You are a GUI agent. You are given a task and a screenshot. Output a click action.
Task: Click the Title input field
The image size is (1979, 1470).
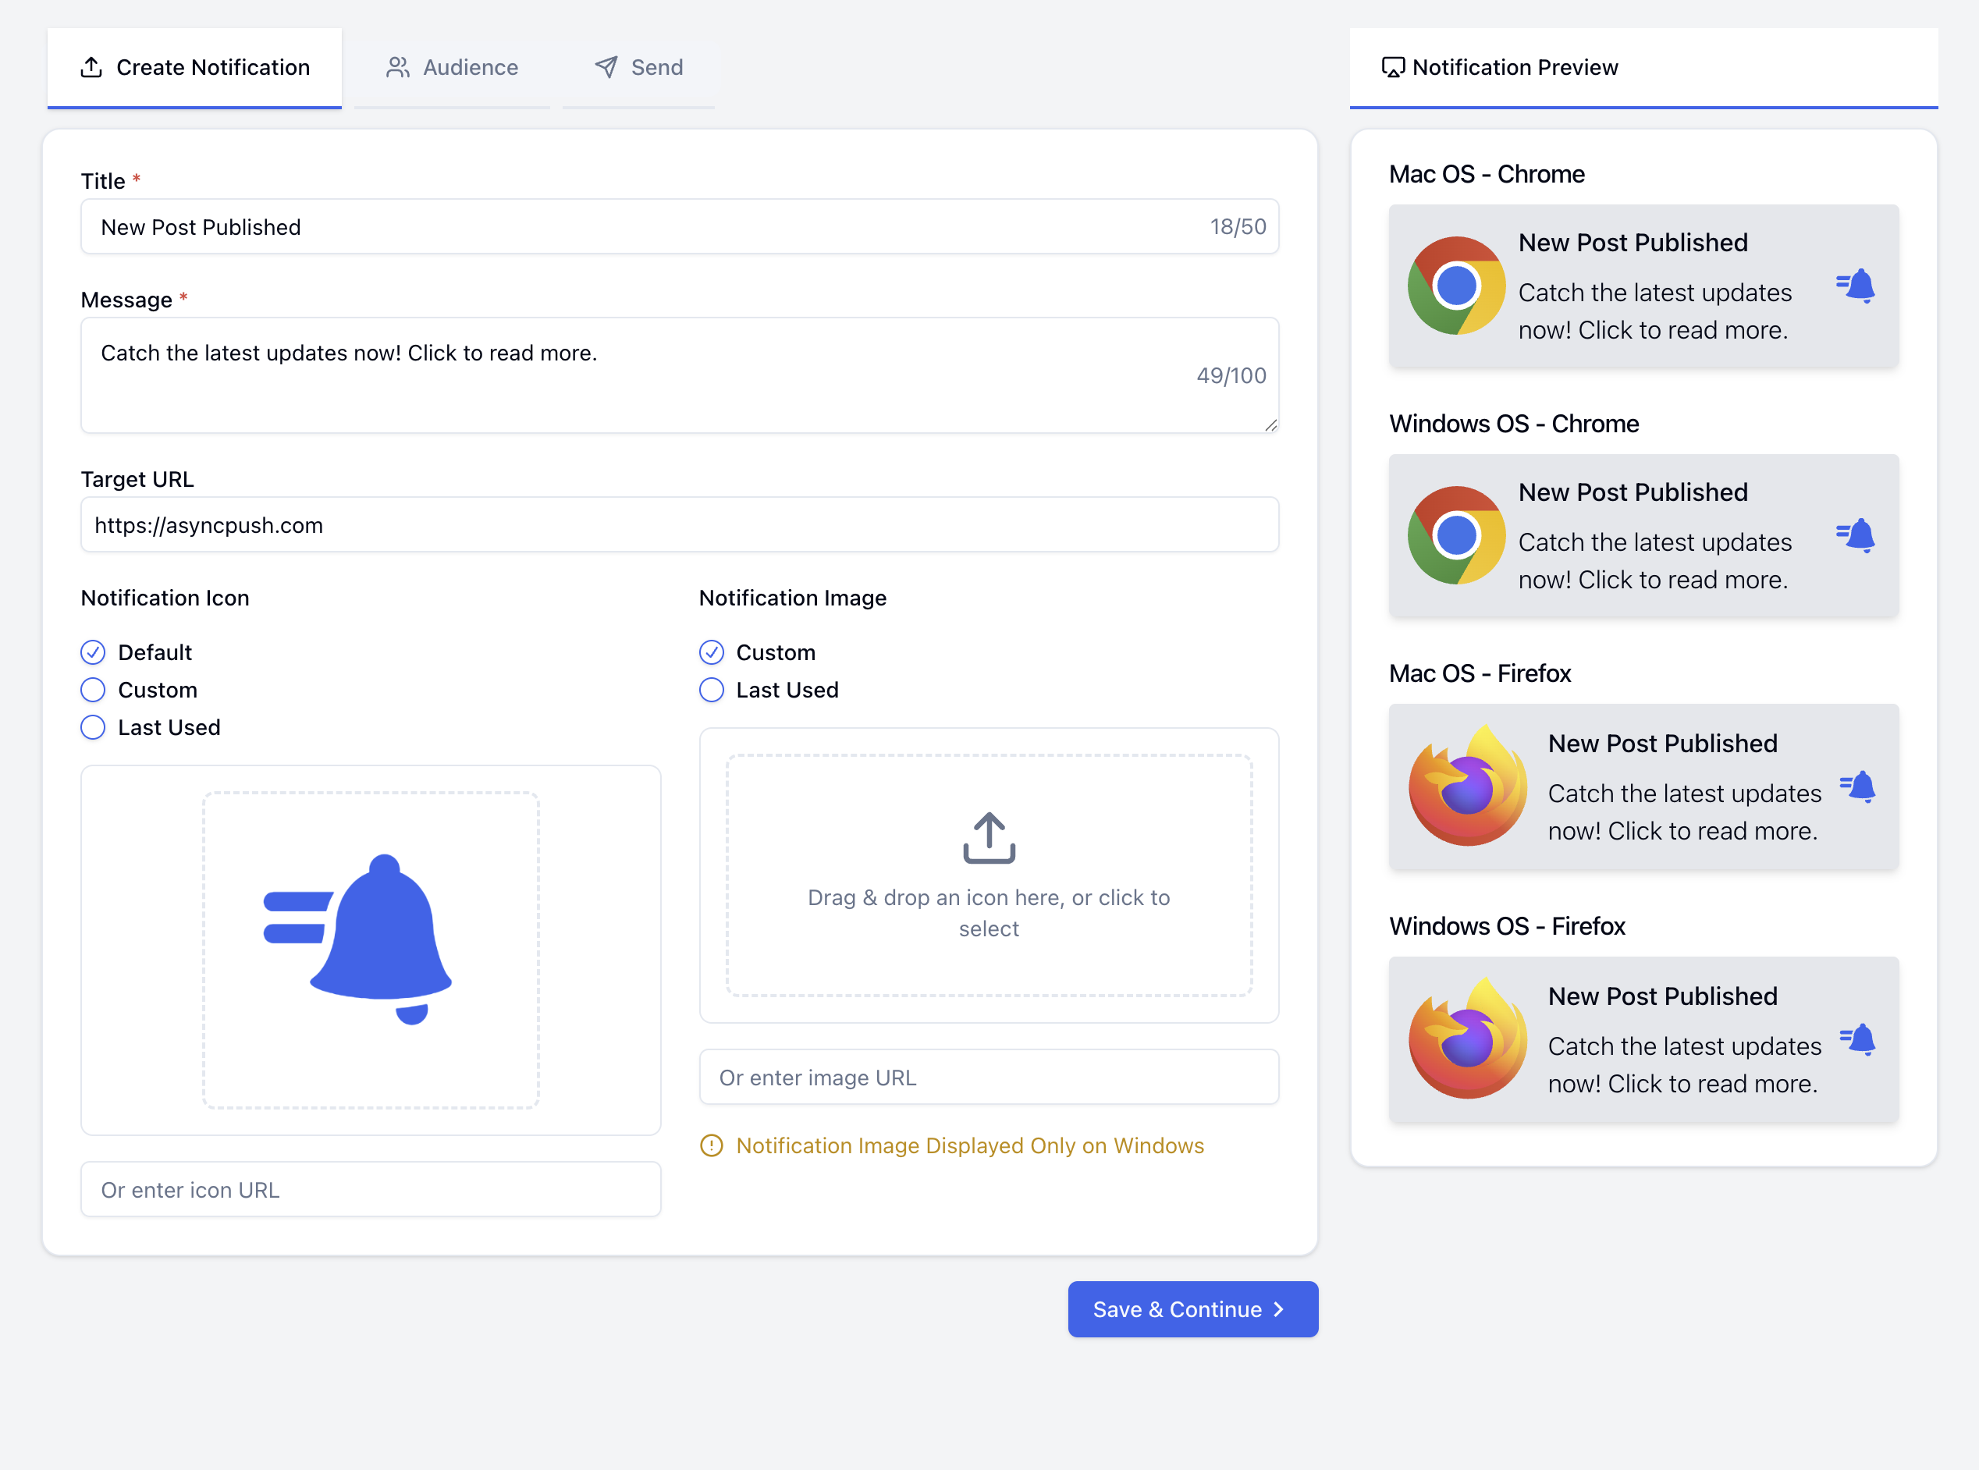pos(679,229)
